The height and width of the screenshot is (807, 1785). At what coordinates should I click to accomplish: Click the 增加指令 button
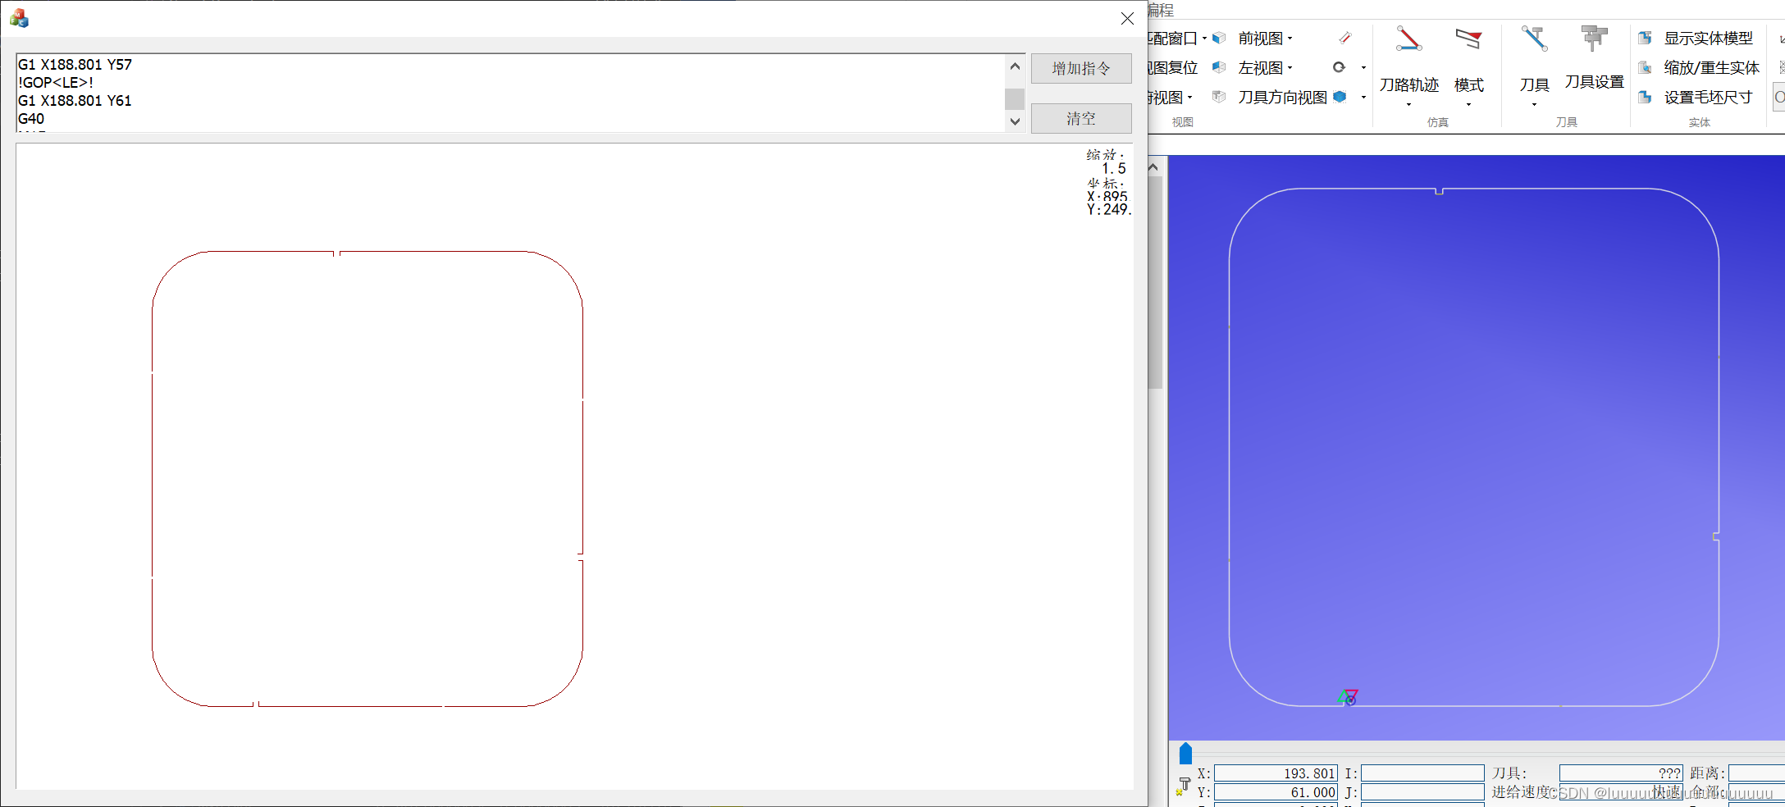click(x=1081, y=69)
